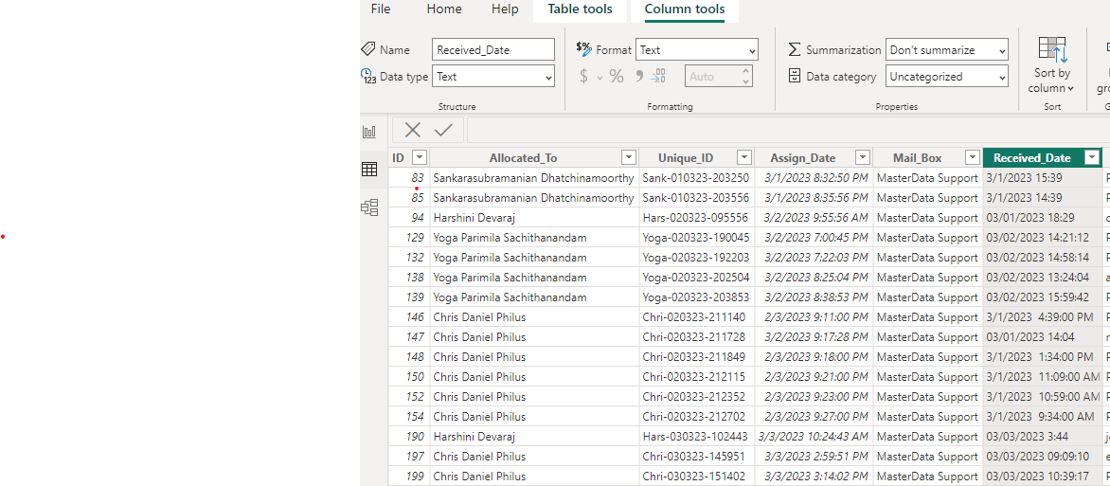Viewport: 1110px width, 486px height.
Task: Open the Table view icon
Action: tap(369, 170)
